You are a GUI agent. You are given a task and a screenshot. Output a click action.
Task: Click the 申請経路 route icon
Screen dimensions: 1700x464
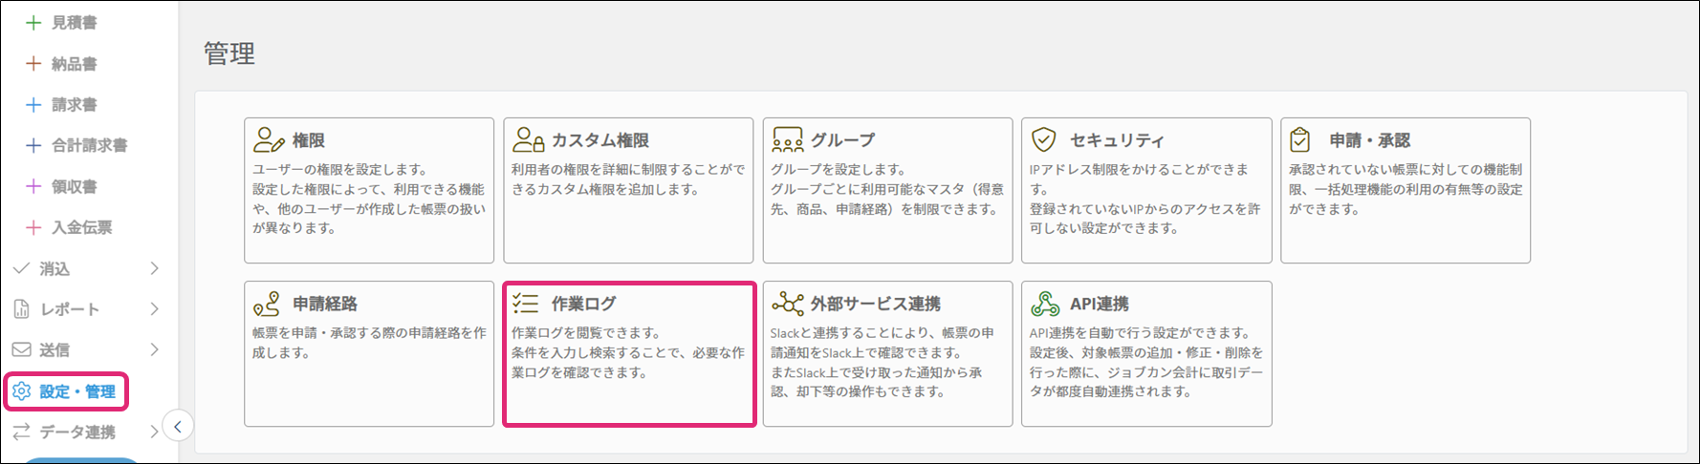pyautogui.click(x=267, y=304)
